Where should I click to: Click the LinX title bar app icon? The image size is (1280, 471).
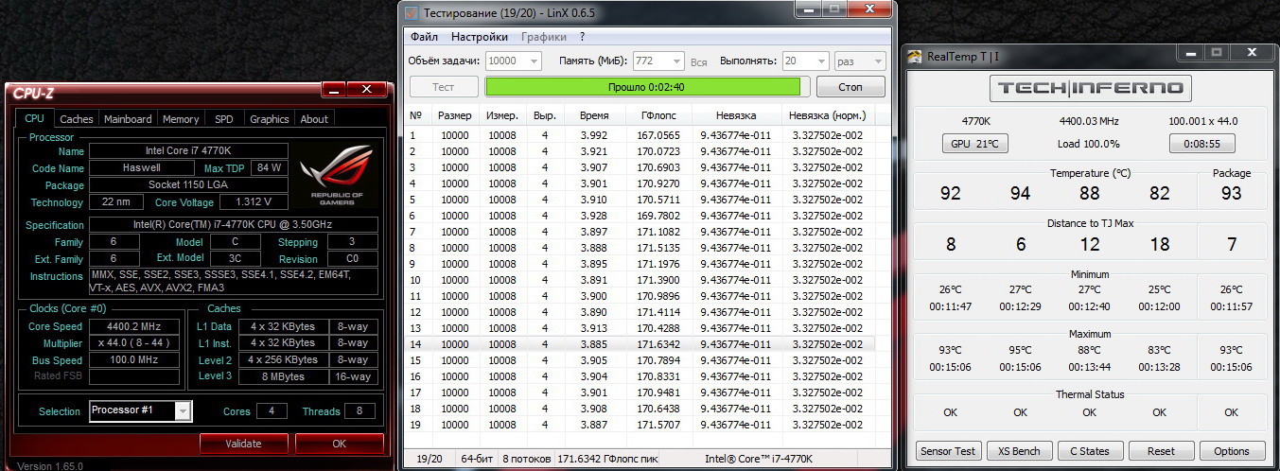pos(411,12)
